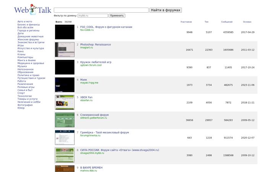The image size is (275, 172).
Task: Open the 'Образование' category
Action: click(x=26, y=72)
